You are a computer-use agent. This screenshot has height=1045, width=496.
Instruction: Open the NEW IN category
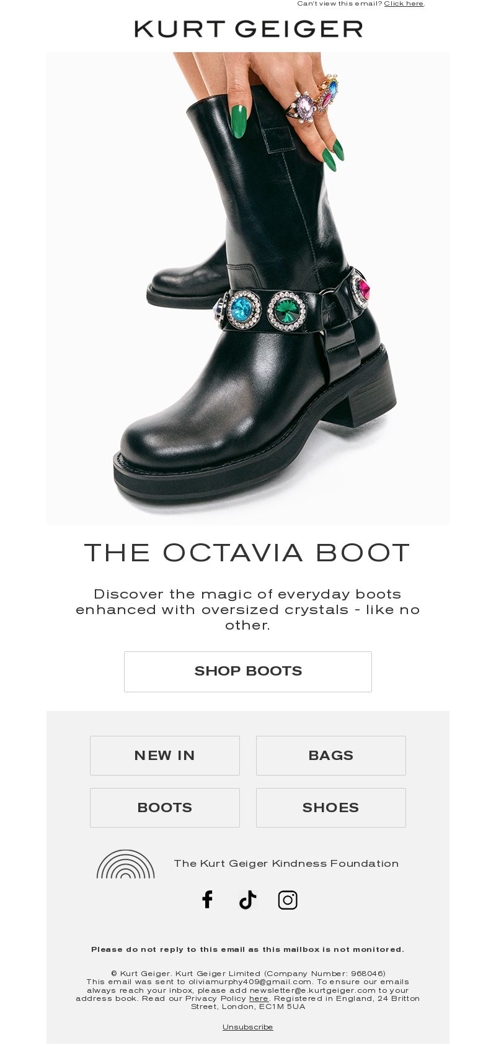pyautogui.click(x=165, y=756)
